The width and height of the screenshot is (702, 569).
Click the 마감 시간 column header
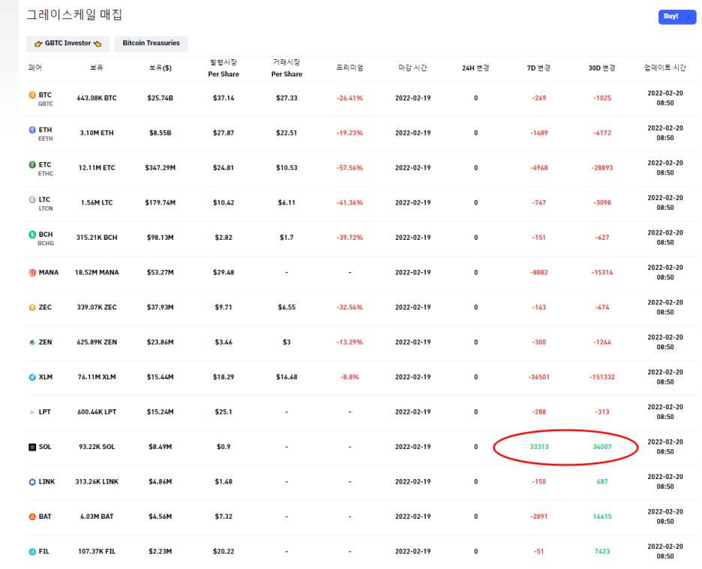[x=412, y=67]
